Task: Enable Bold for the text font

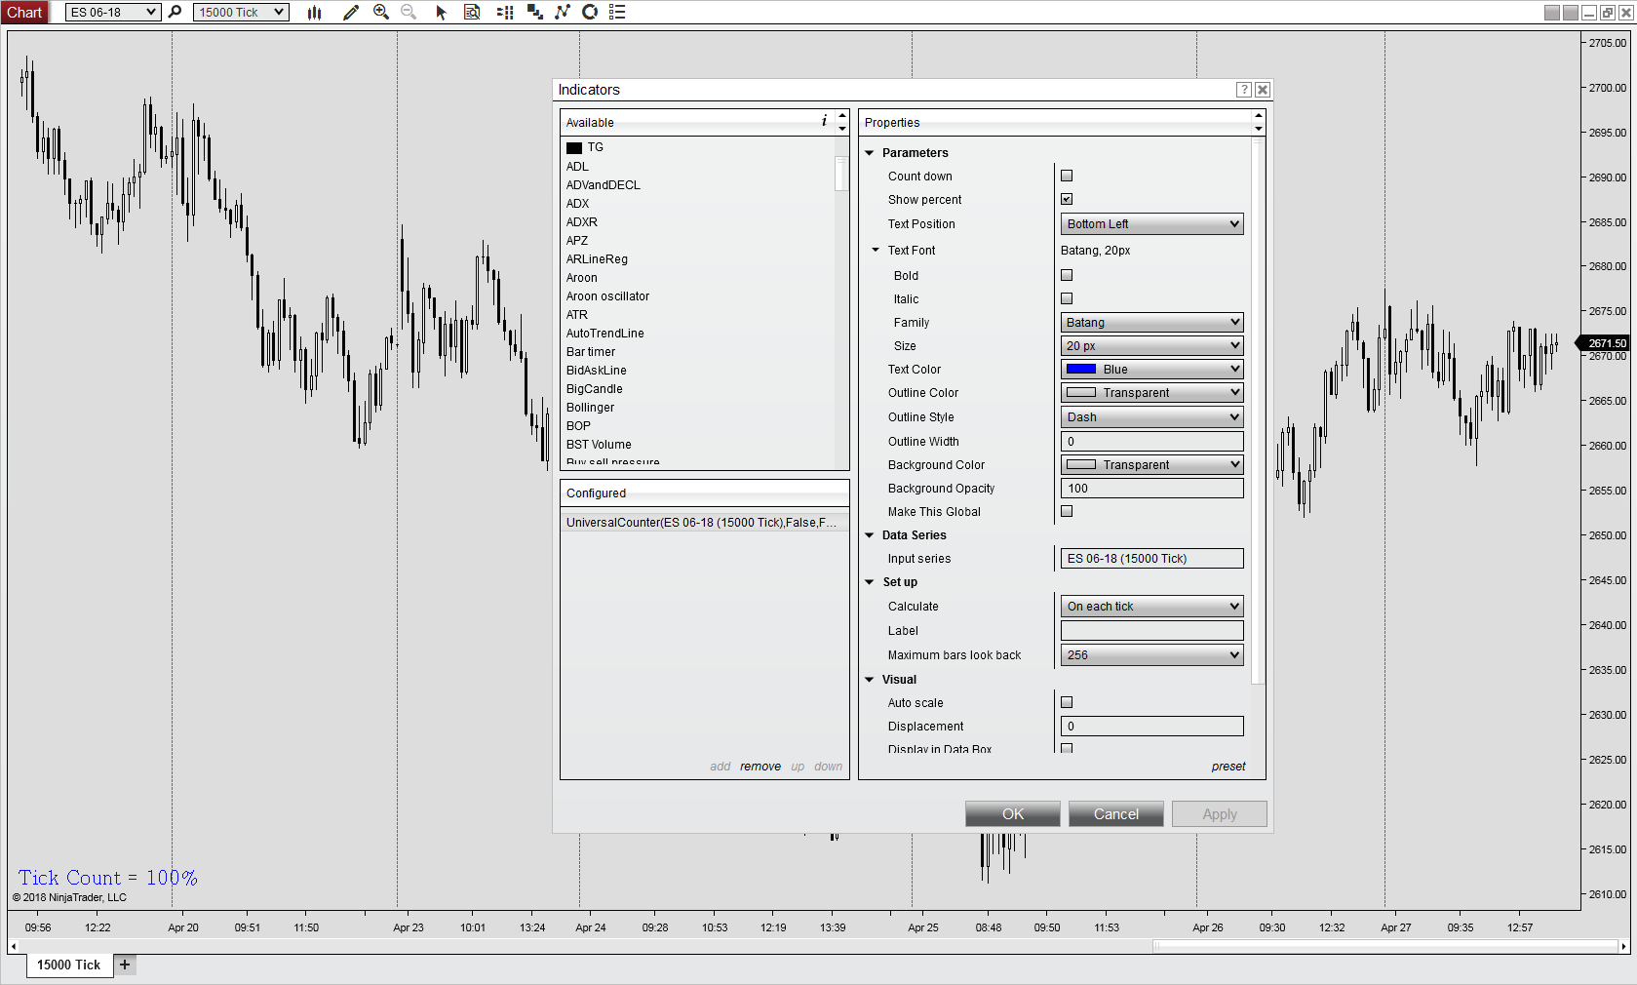Action: [1067, 276]
